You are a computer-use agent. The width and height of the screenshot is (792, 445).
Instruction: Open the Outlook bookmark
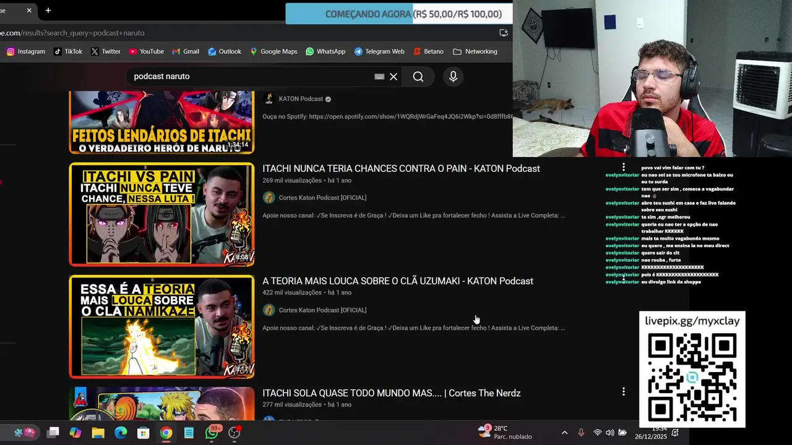pos(225,51)
